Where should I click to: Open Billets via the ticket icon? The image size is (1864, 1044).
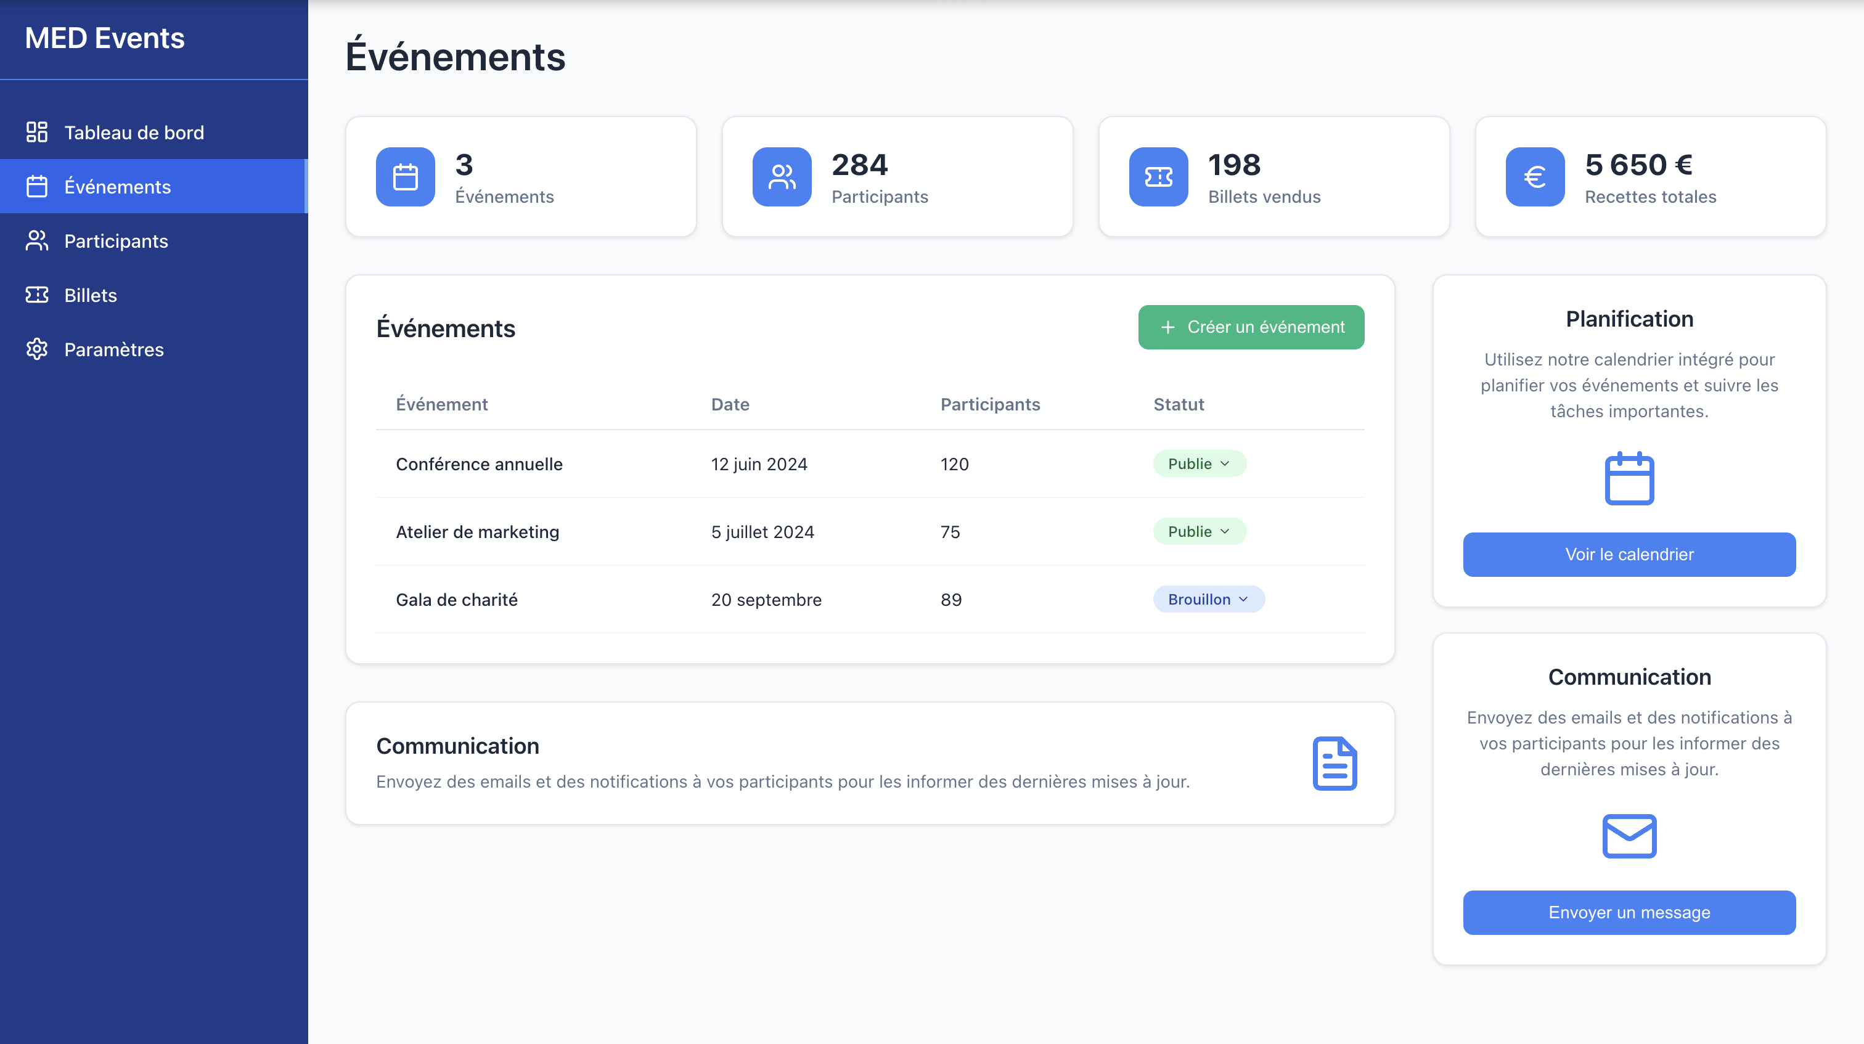click(x=37, y=295)
